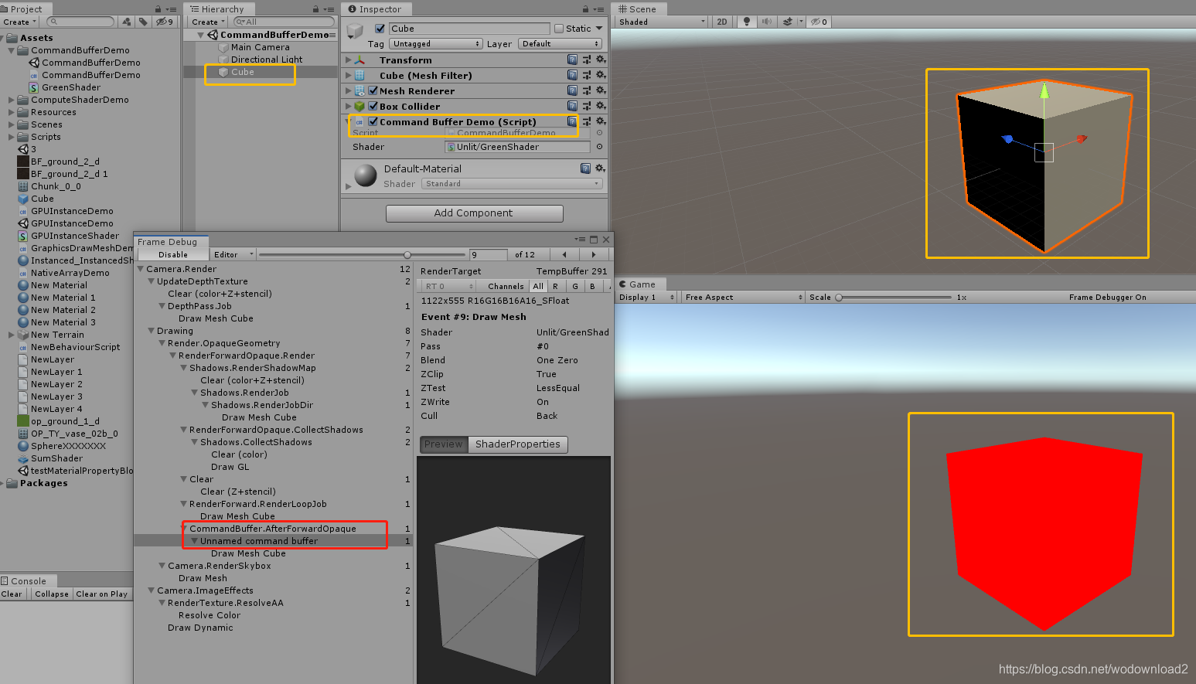Collapse the Camera.Render entry in Frame Debug

pos(141,268)
